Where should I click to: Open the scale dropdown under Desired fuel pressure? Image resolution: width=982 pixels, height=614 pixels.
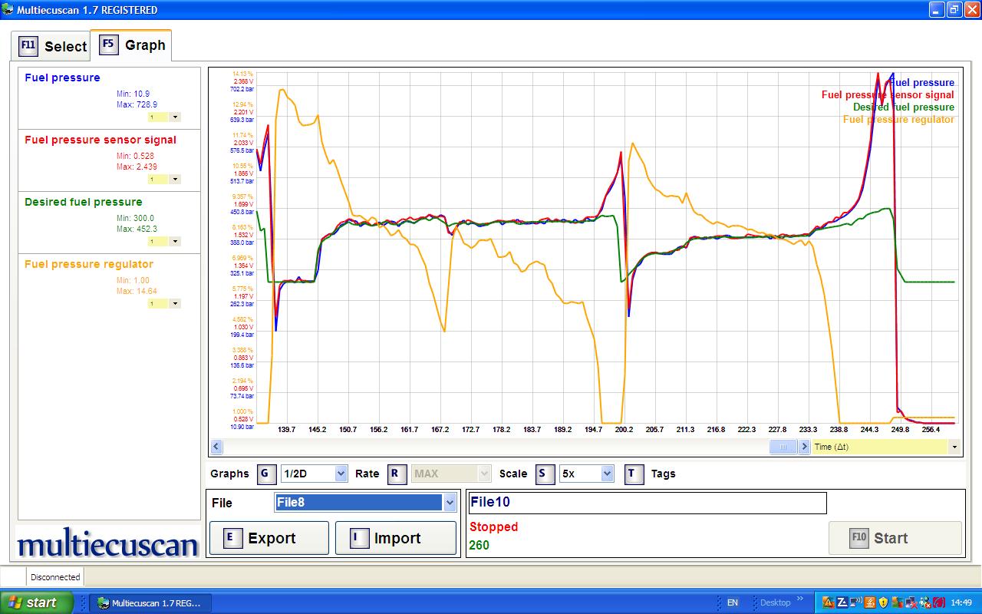165,241
